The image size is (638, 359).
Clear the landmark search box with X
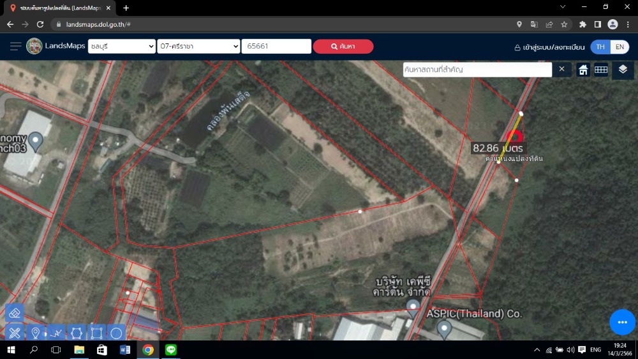(x=561, y=69)
